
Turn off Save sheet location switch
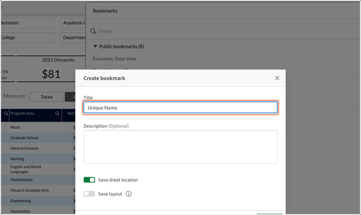[89, 180]
